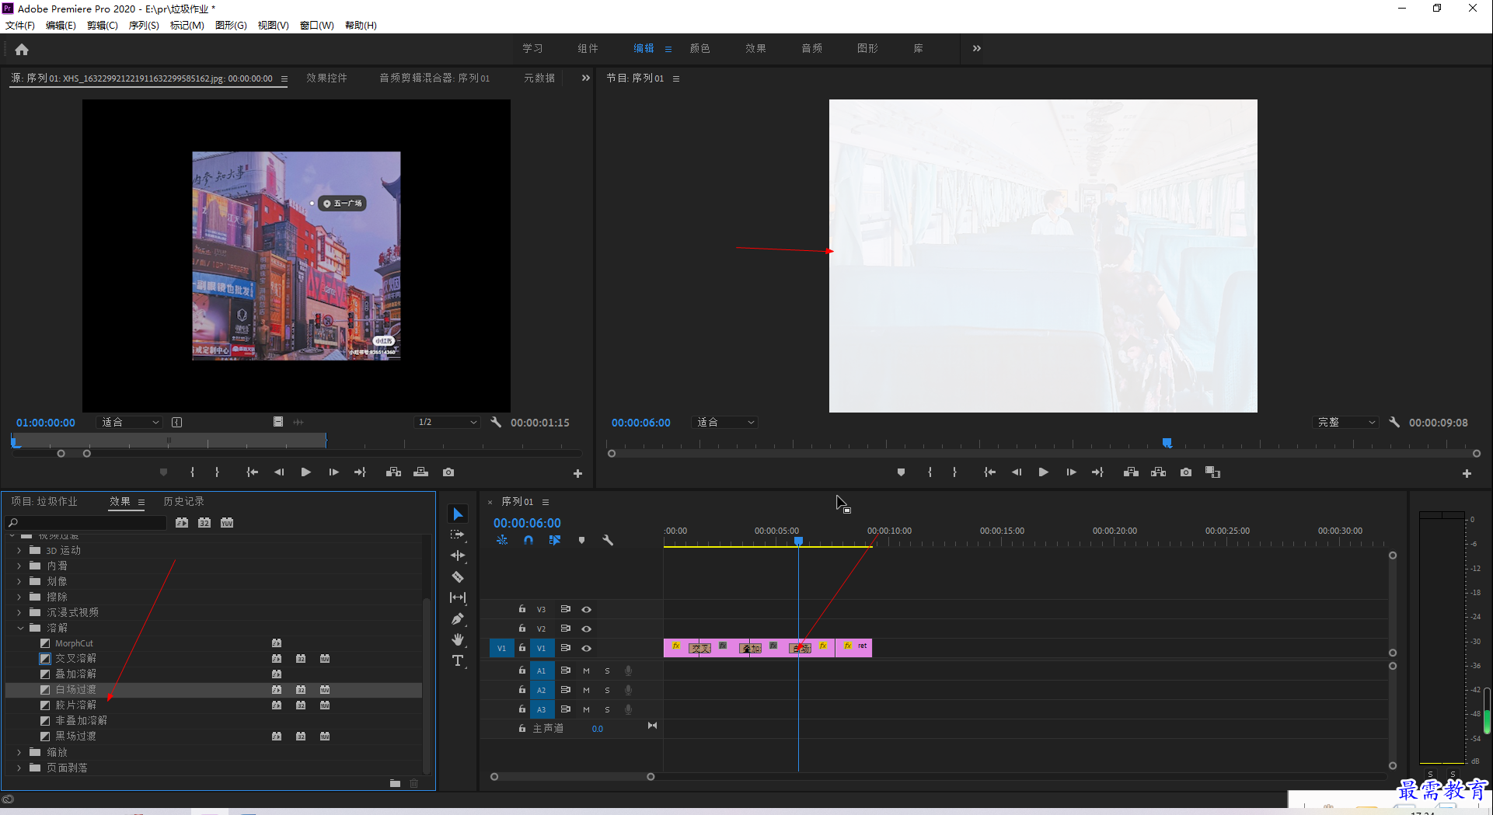Click Lift button in program monitor
This screenshot has width=1493, height=815.
pyautogui.click(x=1131, y=472)
